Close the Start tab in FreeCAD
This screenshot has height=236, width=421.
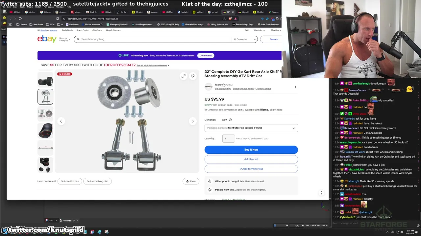tap(56, 221)
